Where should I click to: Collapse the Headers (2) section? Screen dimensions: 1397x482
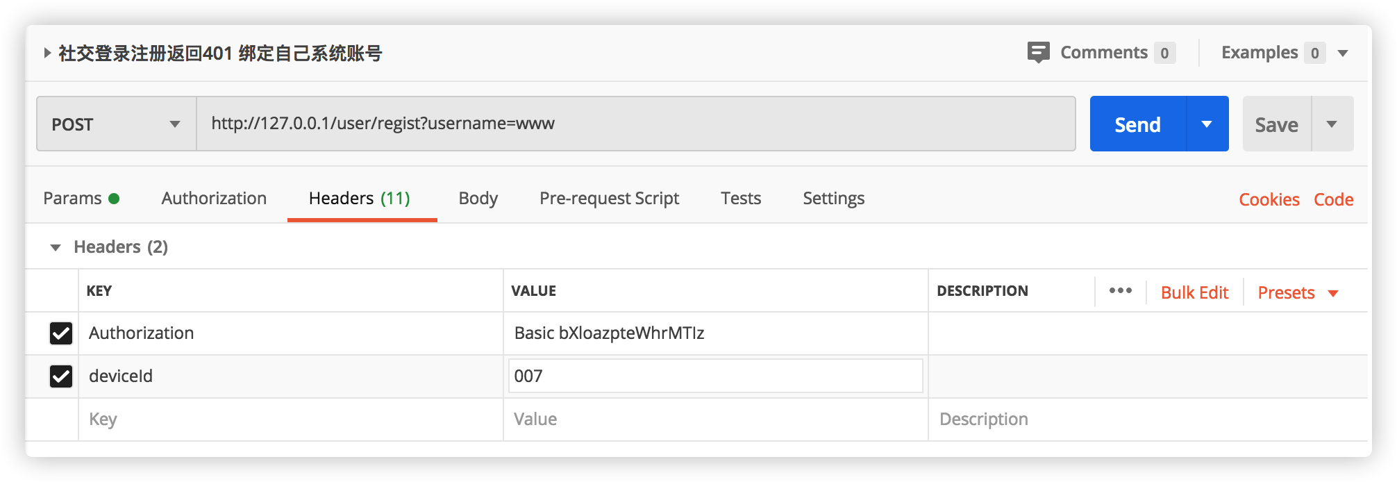point(56,247)
